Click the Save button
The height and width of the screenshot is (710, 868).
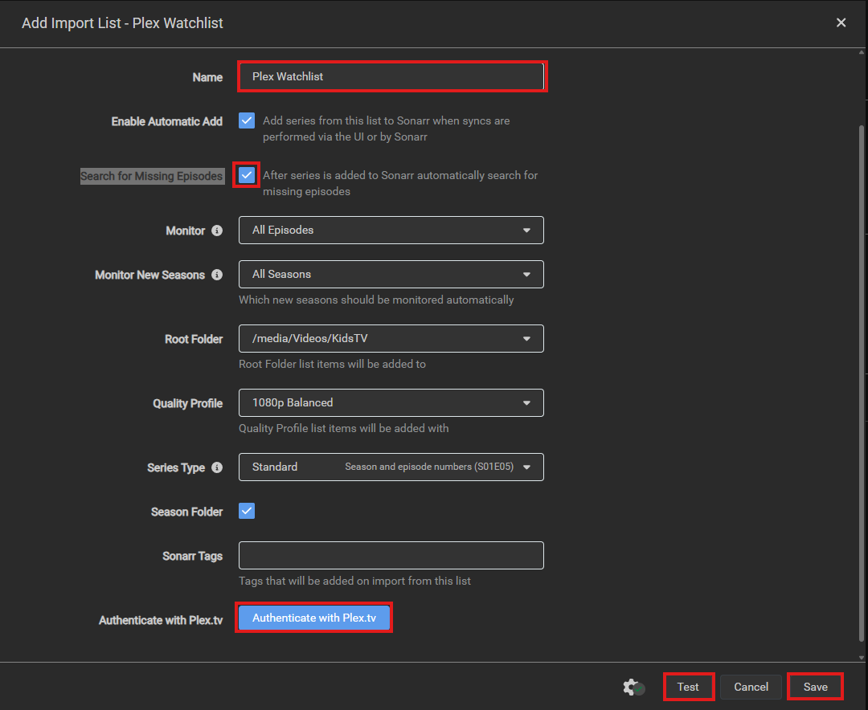point(816,687)
